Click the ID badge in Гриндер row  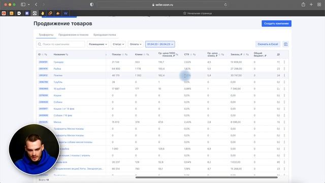tap(43, 62)
